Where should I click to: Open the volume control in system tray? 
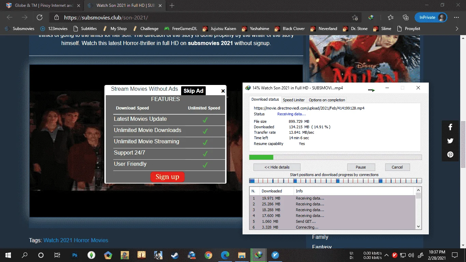(x=411, y=255)
